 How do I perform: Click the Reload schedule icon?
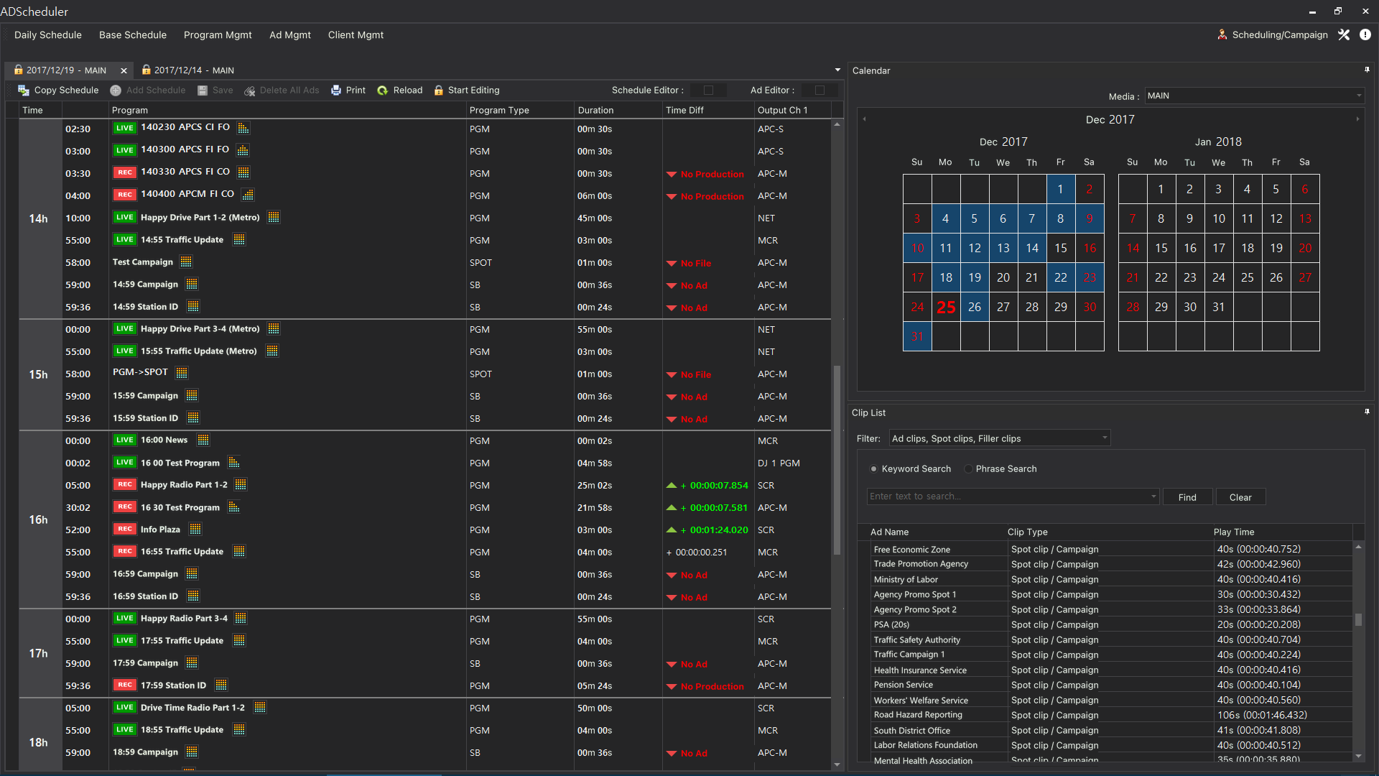[x=383, y=91]
